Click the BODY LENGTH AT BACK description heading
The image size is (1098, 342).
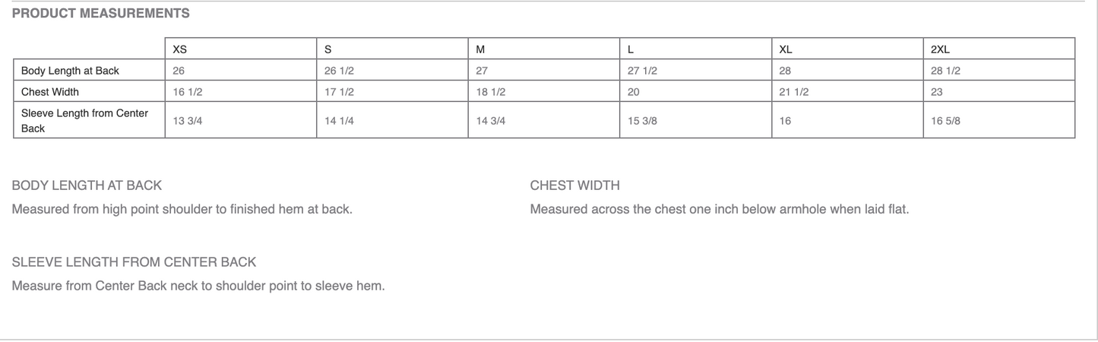(x=87, y=185)
